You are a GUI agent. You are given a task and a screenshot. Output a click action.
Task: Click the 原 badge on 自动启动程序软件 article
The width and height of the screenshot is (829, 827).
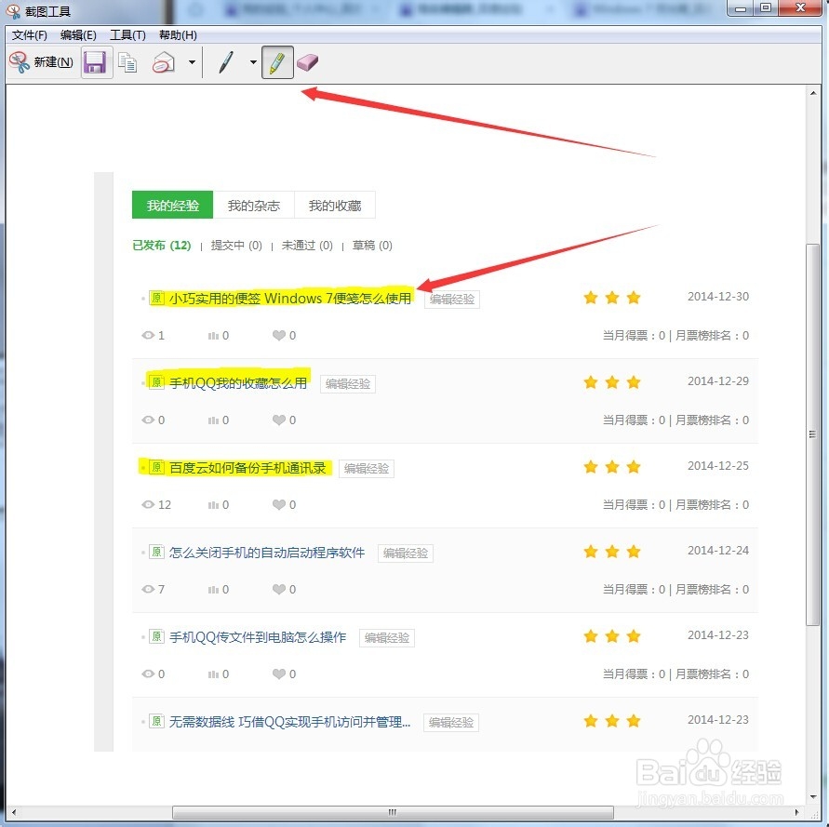point(156,552)
